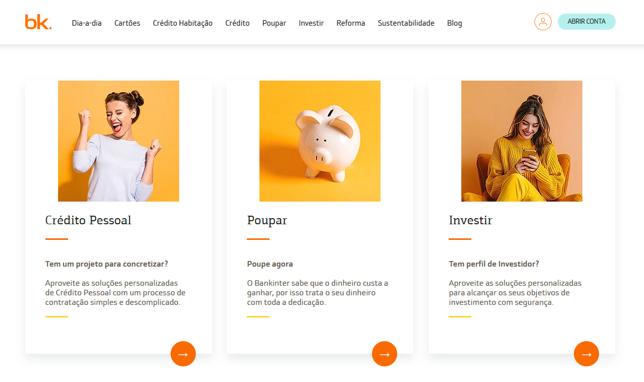Open the Cartões menu item
The image size is (644, 382).
127,23
